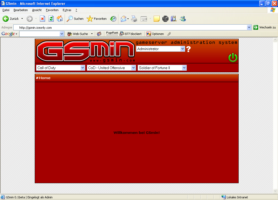Viewport: 278px width, 200px height.
Task: Click the Willkommen bei GSmin! text
Action: pyautogui.click(x=137, y=133)
